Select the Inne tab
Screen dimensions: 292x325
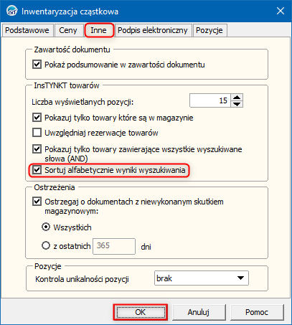click(x=98, y=30)
